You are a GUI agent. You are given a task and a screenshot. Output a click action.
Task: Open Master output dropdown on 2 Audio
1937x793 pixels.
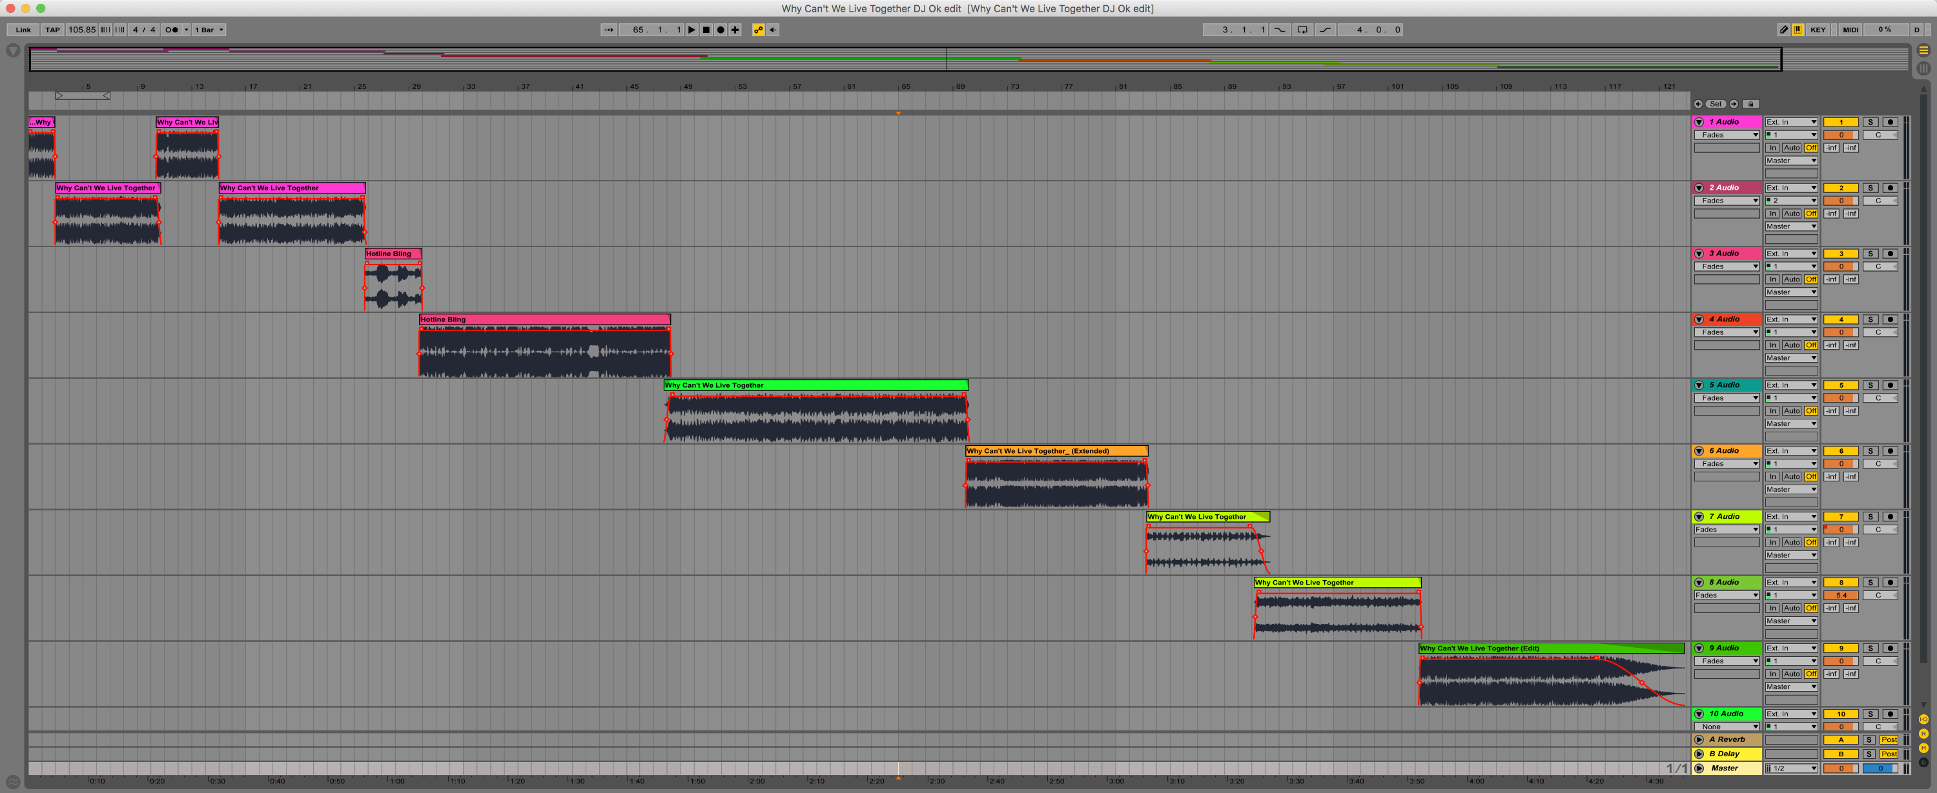click(1790, 226)
